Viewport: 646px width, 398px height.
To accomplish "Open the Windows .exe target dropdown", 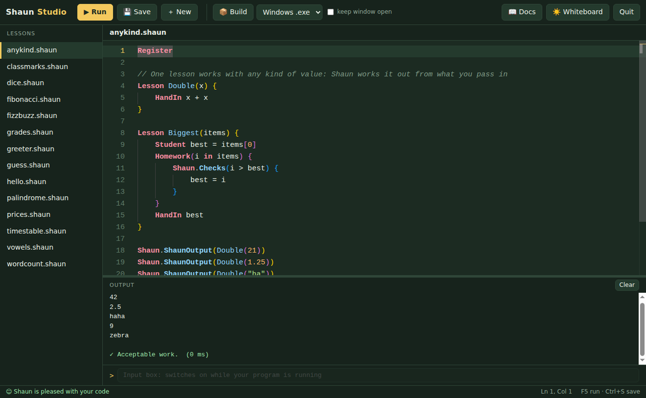I will coord(289,12).
